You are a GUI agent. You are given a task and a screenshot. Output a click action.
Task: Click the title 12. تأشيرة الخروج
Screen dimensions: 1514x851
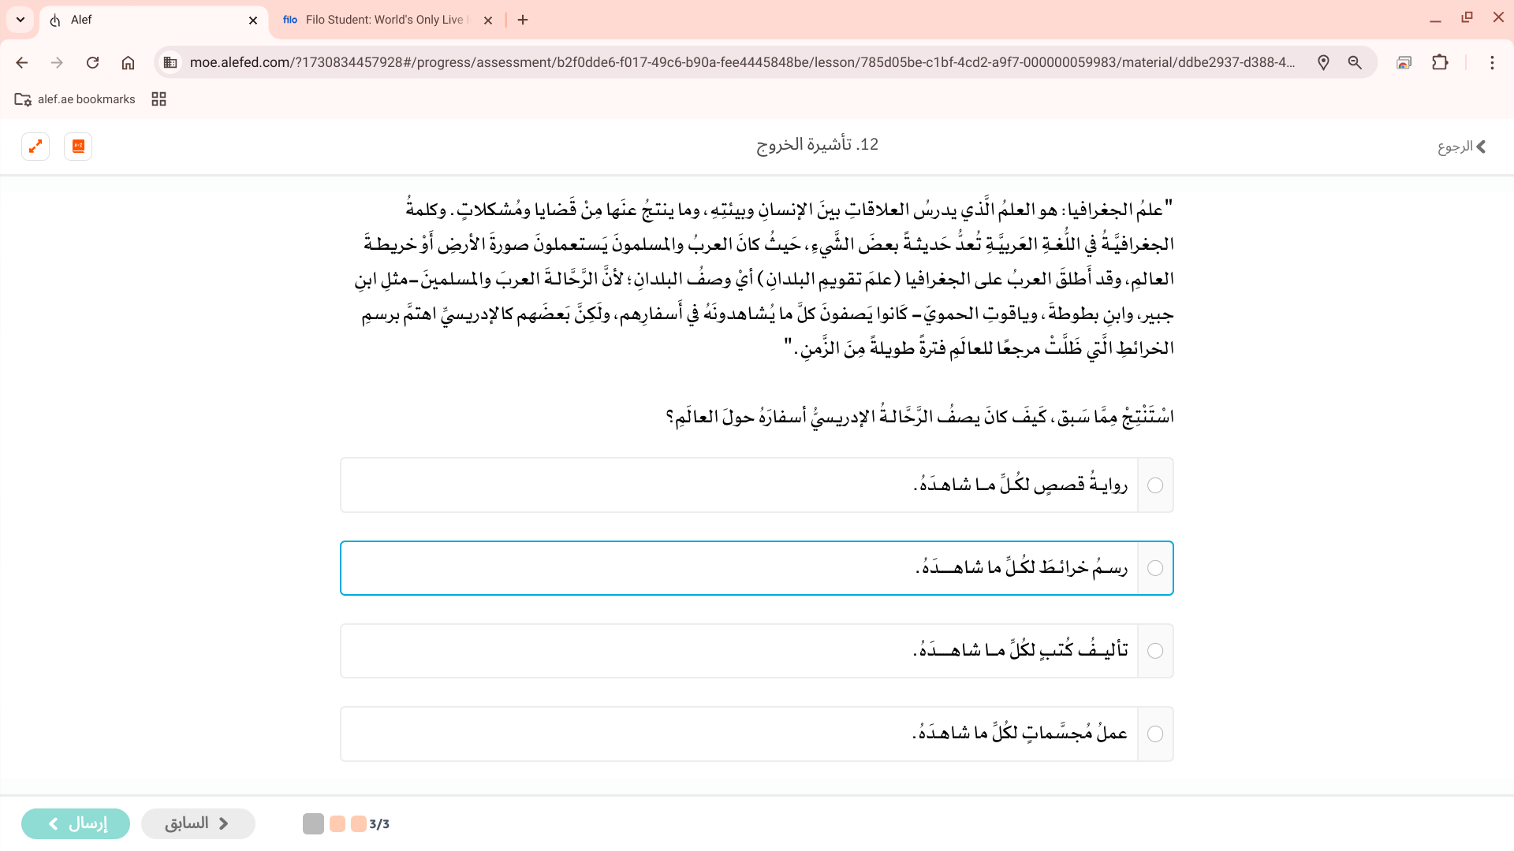[818, 145]
